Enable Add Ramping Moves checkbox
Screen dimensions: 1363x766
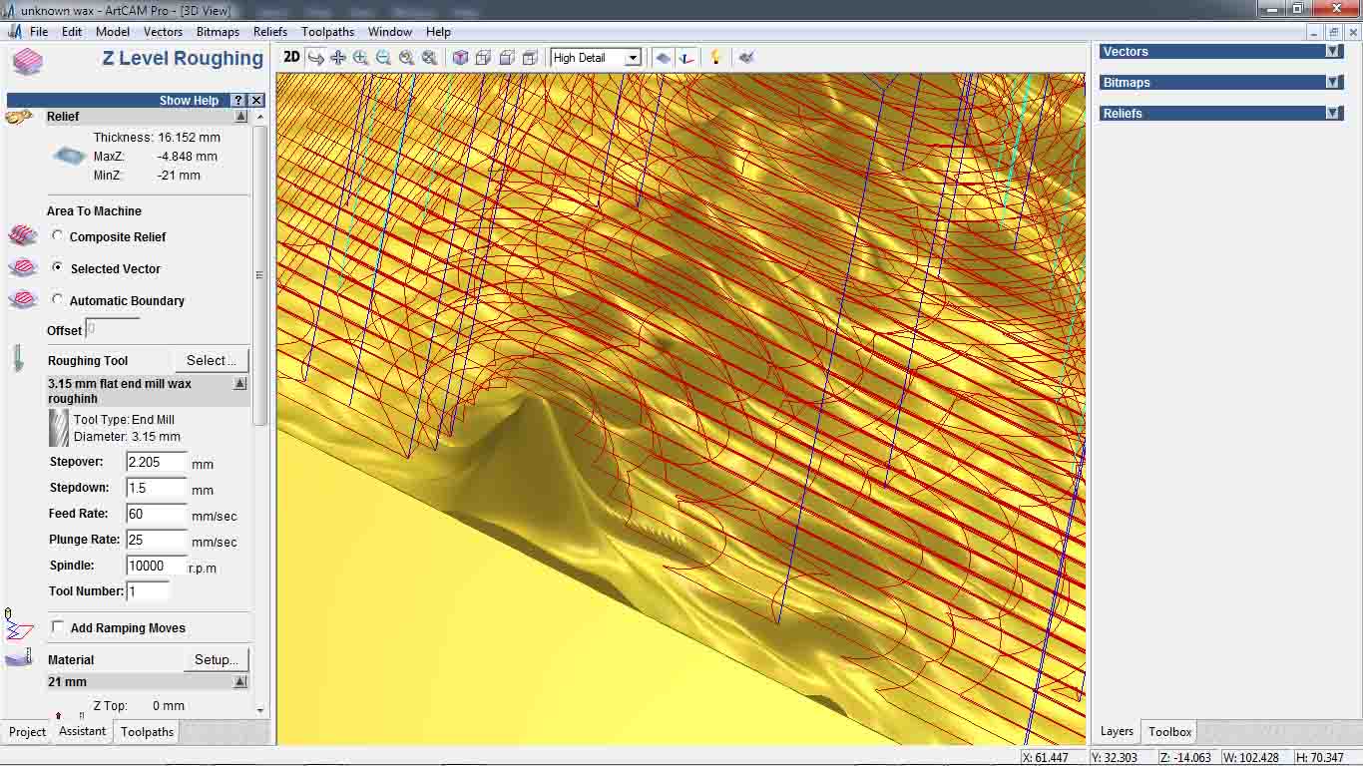point(58,627)
